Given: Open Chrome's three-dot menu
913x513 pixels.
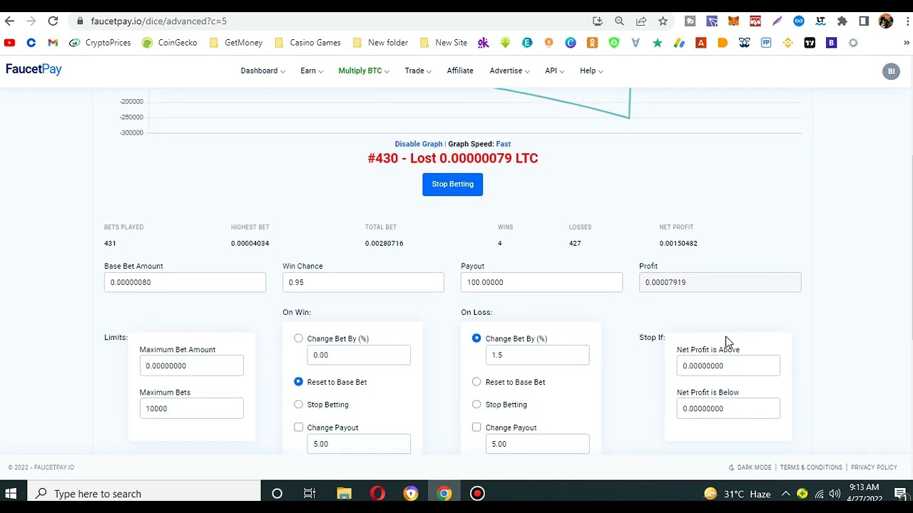Looking at the screenshot, I should (x=907, y=21).
